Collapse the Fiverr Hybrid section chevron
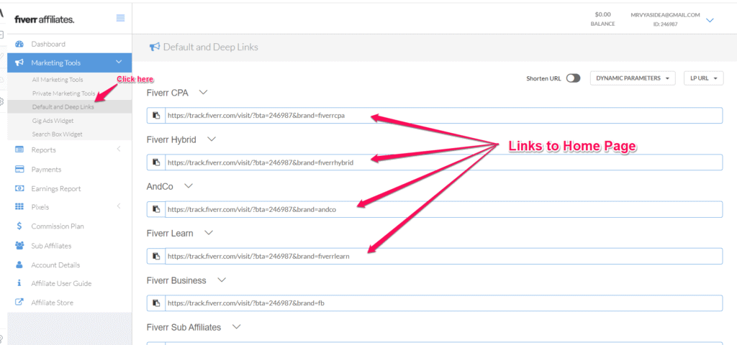This screenshot has width=737, height=345. 212,139
